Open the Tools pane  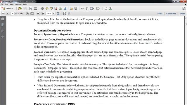(160, 14)
